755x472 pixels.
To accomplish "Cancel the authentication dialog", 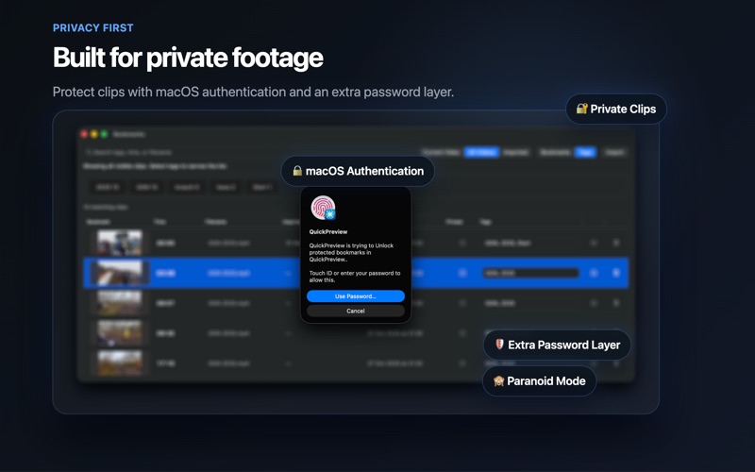I will (356, 311).
